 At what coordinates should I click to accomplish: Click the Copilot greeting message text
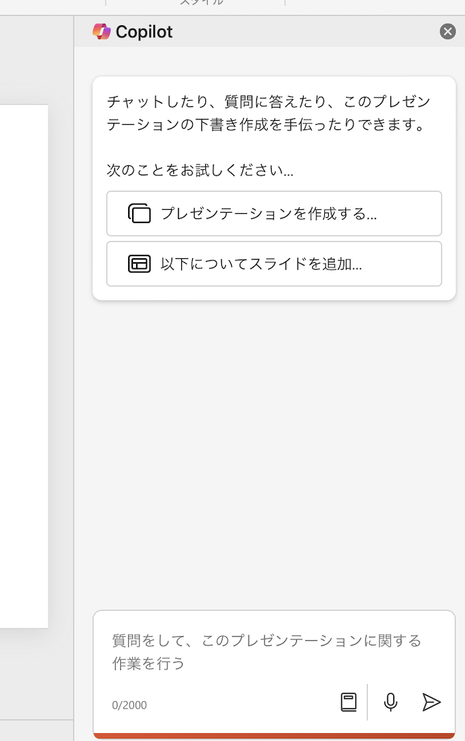click(268, 114)
